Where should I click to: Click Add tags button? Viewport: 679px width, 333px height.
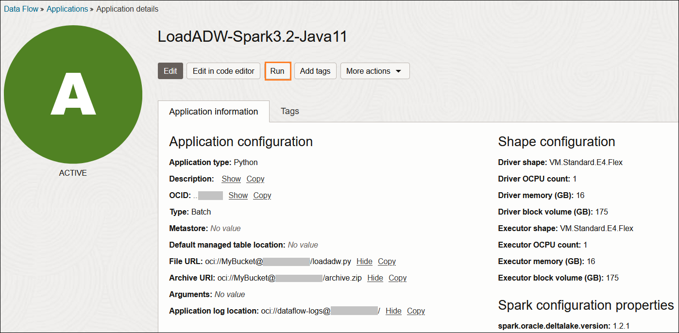315,71
